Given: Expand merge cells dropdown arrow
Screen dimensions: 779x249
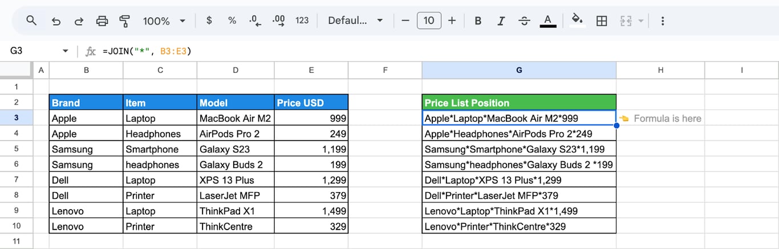Looking at the screenshot, I should (x=641, y=21).
